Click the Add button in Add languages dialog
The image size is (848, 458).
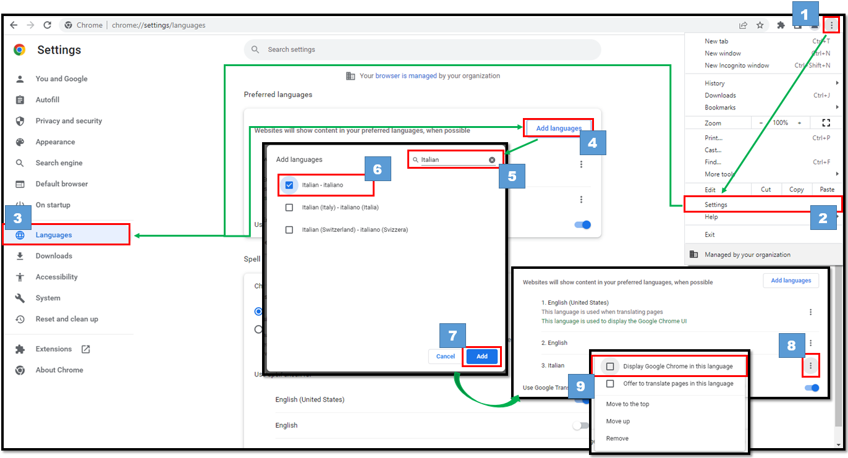pos(482,357)
